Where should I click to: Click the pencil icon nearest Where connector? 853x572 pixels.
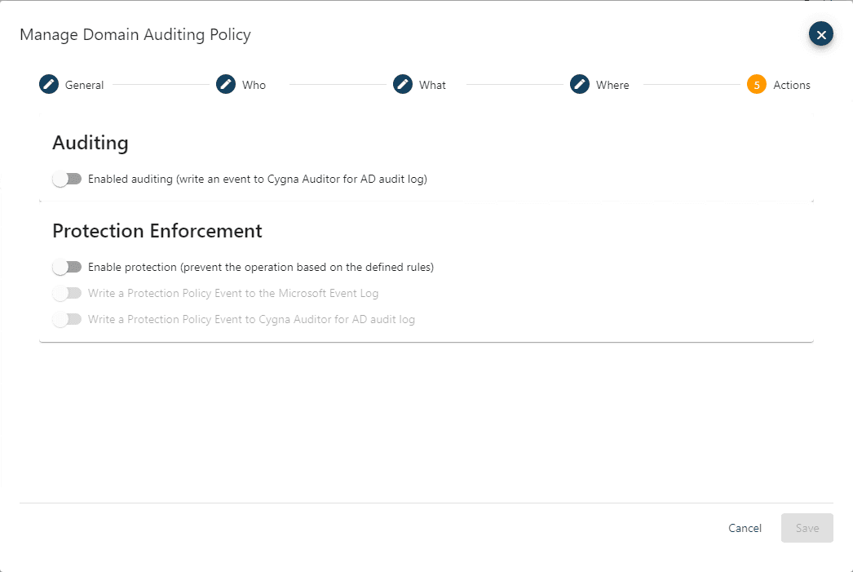(x=580, y=83)
